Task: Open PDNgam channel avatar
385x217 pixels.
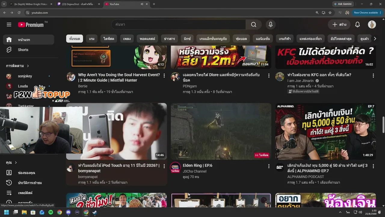Action: [x=175, y=77]
